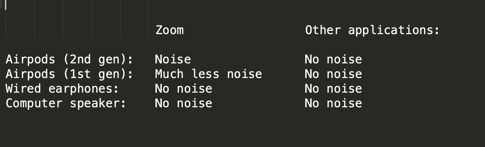This screenshot has height=147, width=485.
Task: Click 'No noise' under Other applications for Airpods 1st gen
Action: 333,74
